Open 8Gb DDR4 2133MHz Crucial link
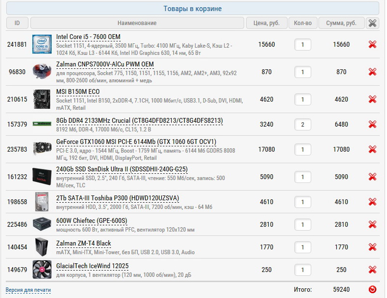The width and height of the screenshot is (387, 298). point(139,121)
